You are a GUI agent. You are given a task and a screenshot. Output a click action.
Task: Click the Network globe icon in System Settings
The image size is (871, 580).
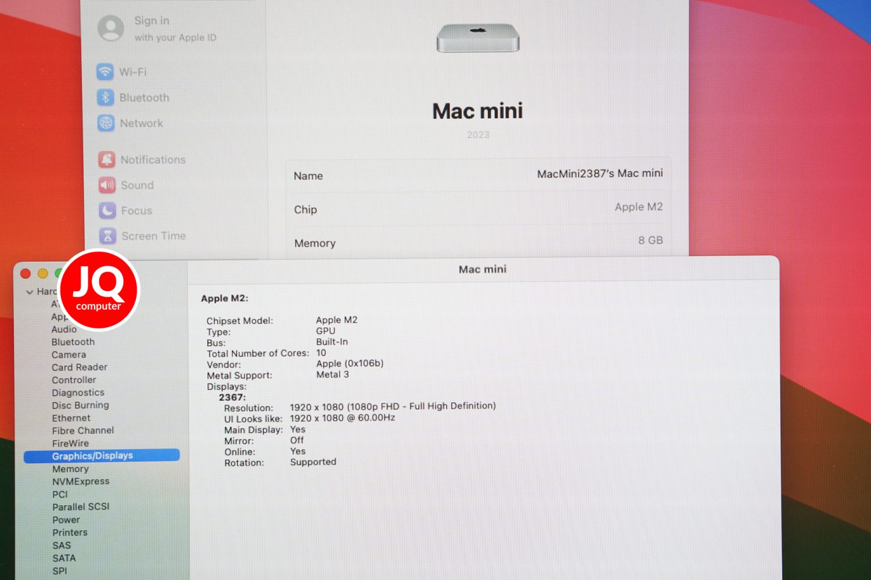point(106,123)
